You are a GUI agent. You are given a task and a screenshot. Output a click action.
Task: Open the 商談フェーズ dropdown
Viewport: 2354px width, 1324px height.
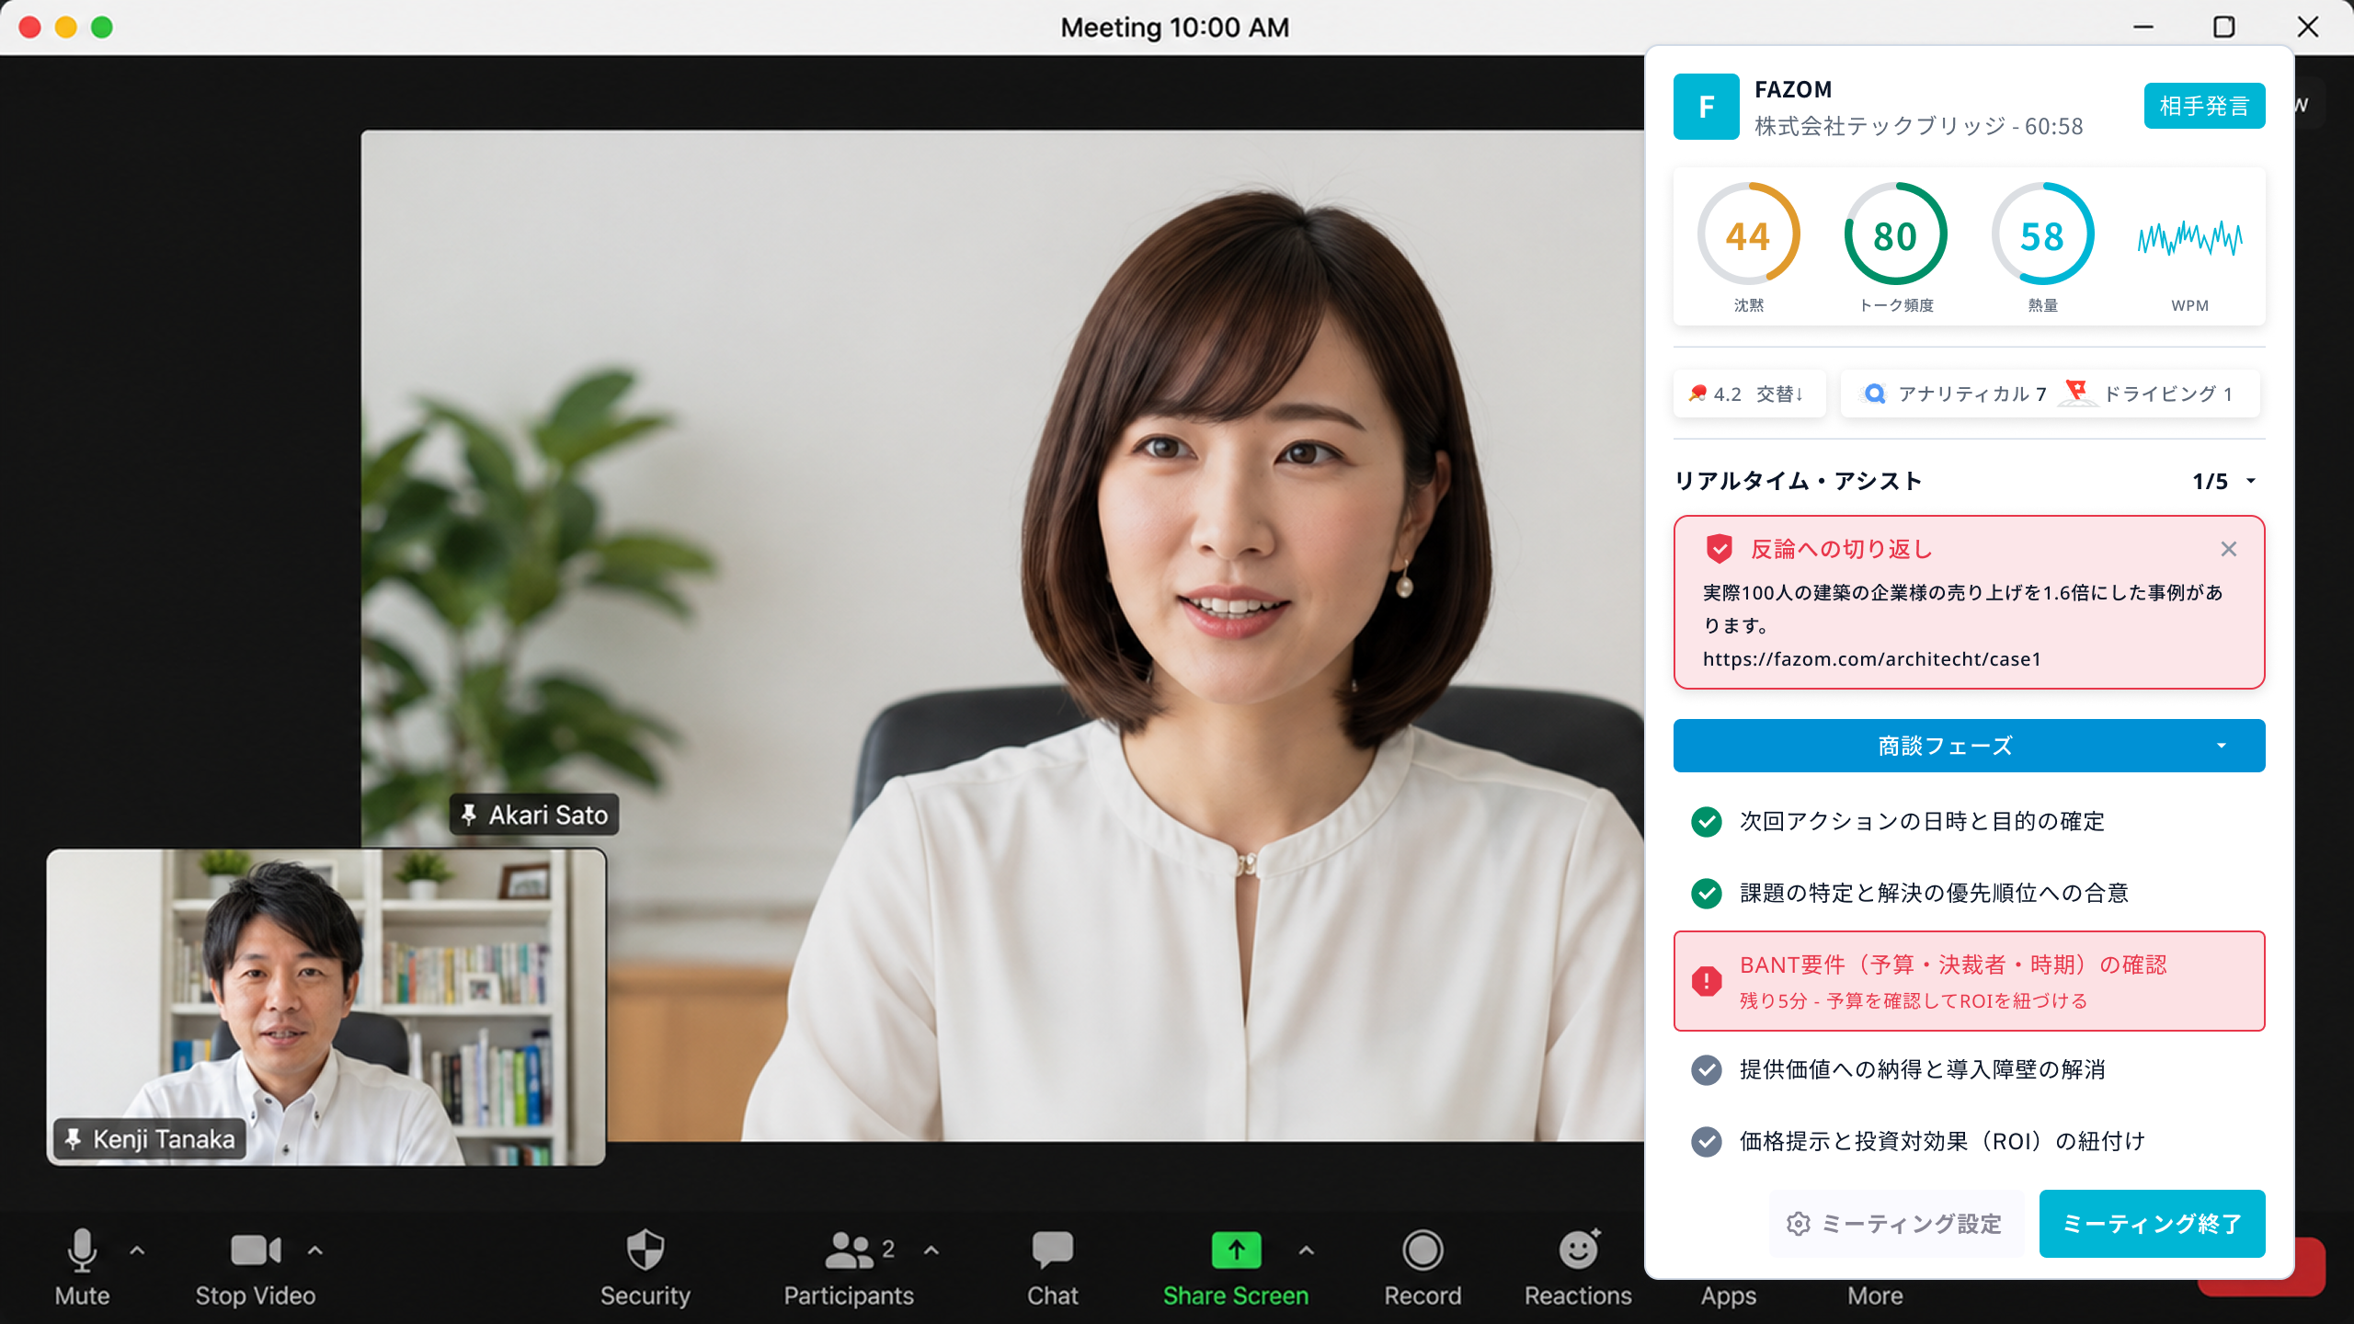1969,746
